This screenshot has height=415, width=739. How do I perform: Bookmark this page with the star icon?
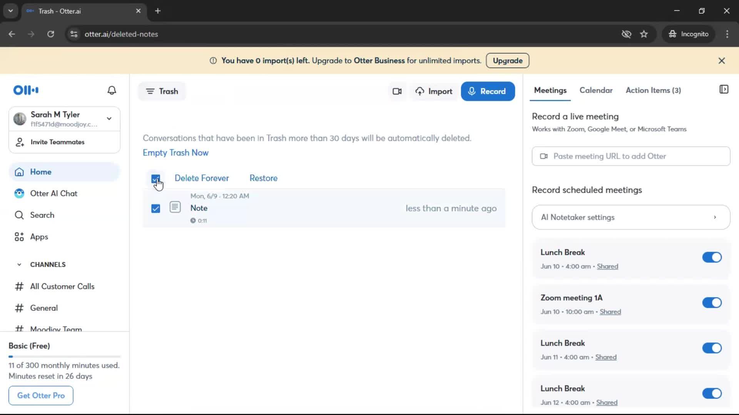(644, 34)
